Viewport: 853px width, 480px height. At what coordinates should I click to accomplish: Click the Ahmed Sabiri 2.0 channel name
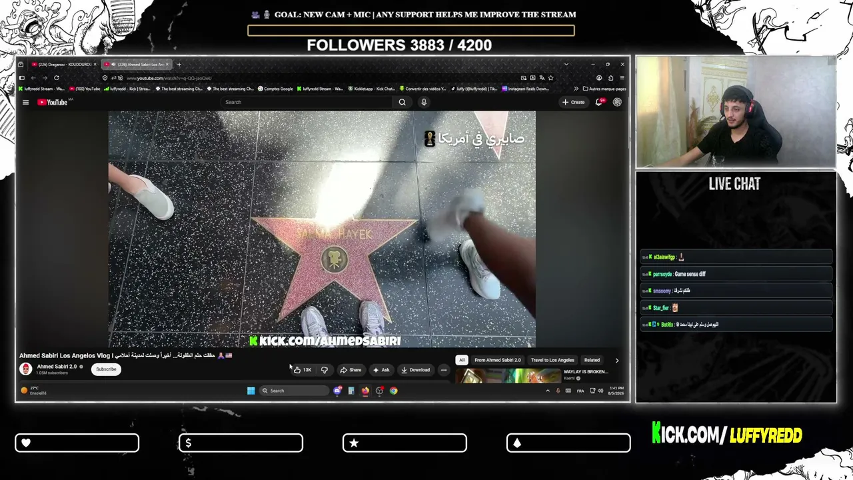[x=57, y=367]
